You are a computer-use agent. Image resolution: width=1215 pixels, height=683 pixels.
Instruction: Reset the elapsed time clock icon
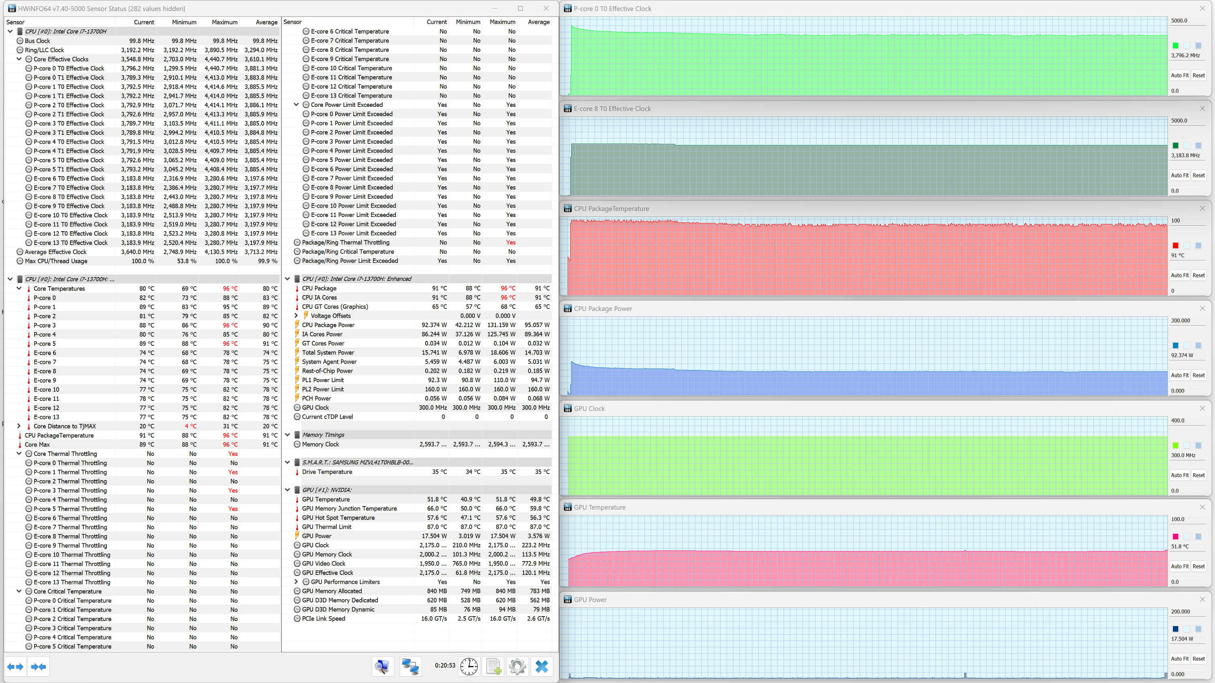pyautogui.click(x=469, y=666)
